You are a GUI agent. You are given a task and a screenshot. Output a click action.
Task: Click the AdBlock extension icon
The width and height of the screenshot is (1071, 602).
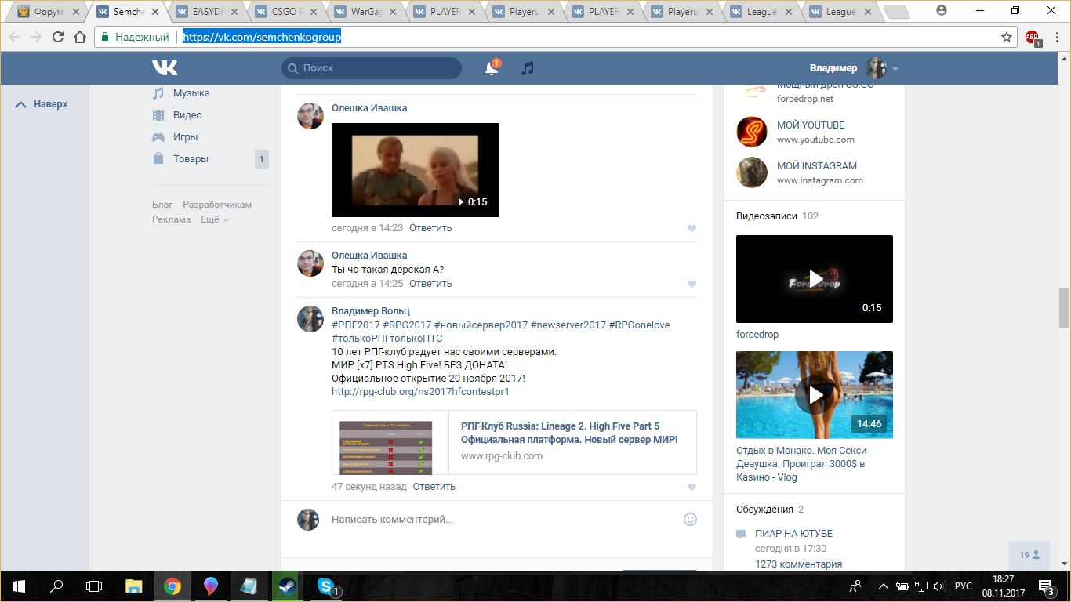[x=1032, y=37]
